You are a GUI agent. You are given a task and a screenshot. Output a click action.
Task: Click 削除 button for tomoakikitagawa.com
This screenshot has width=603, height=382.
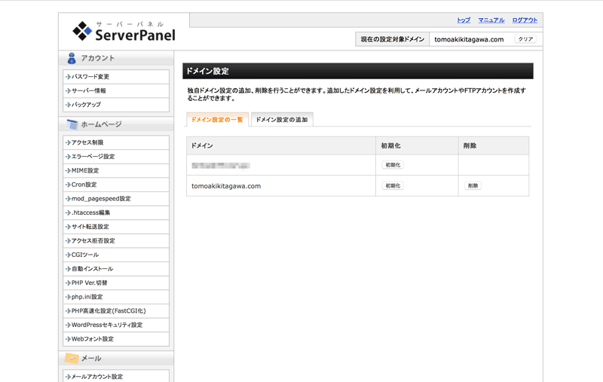(x=473, y=185)
